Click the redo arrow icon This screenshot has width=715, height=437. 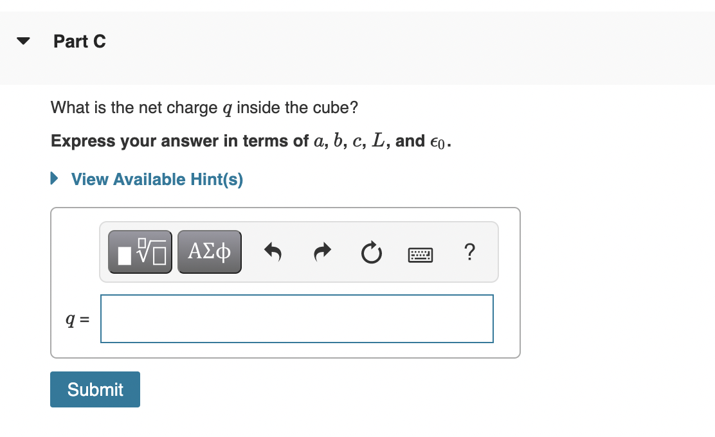point(321,252)
